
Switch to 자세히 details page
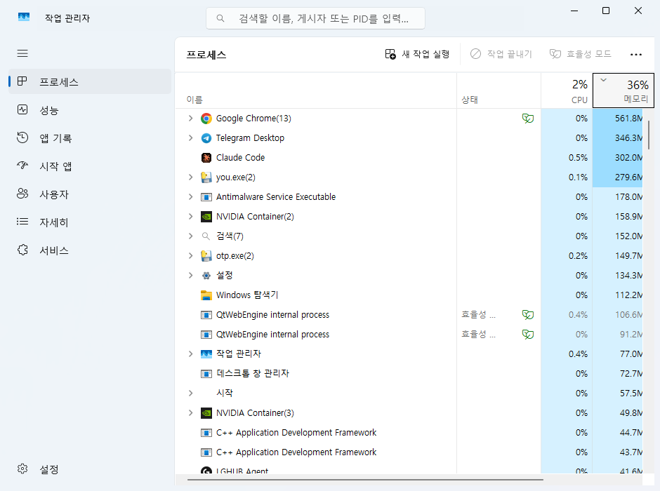(x=90, y=222)
